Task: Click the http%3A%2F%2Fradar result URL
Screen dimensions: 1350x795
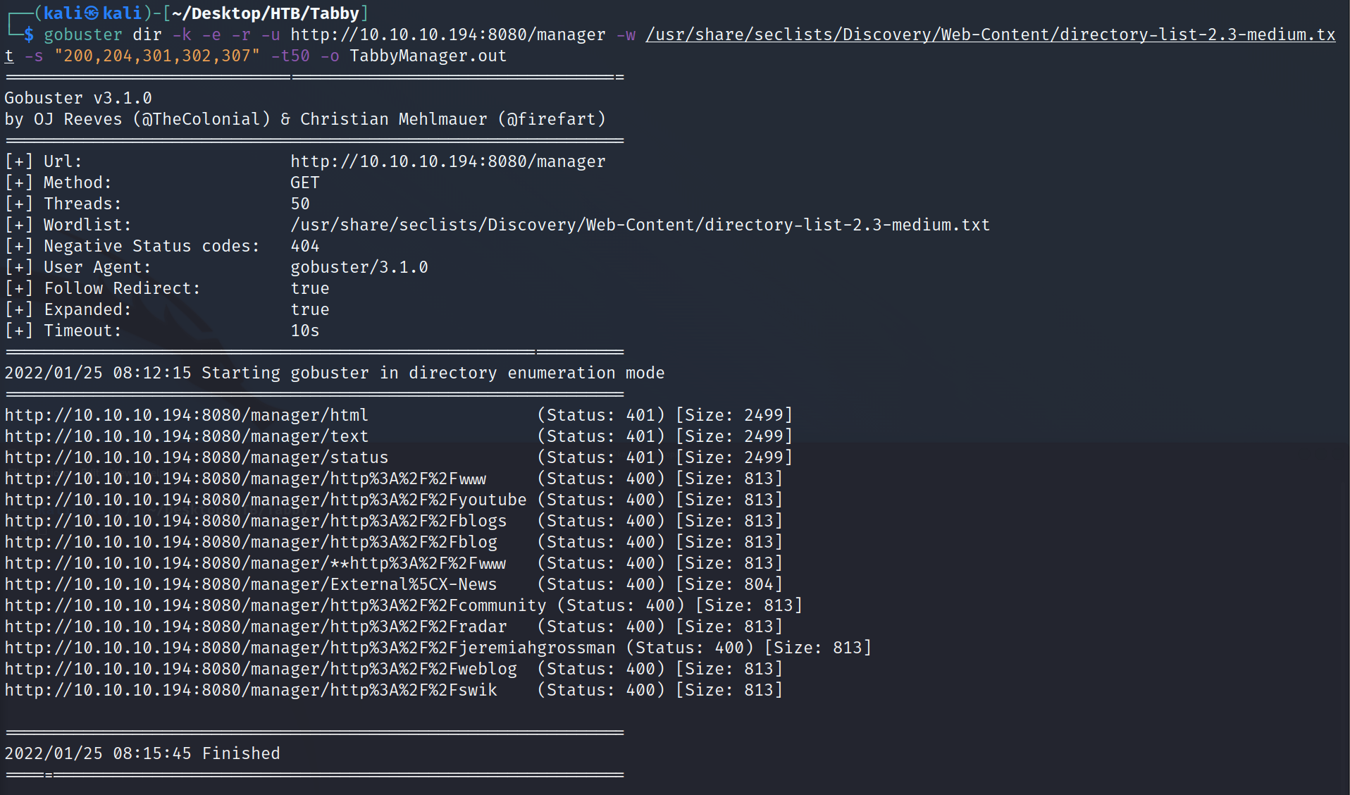Action: pos(255,627)
